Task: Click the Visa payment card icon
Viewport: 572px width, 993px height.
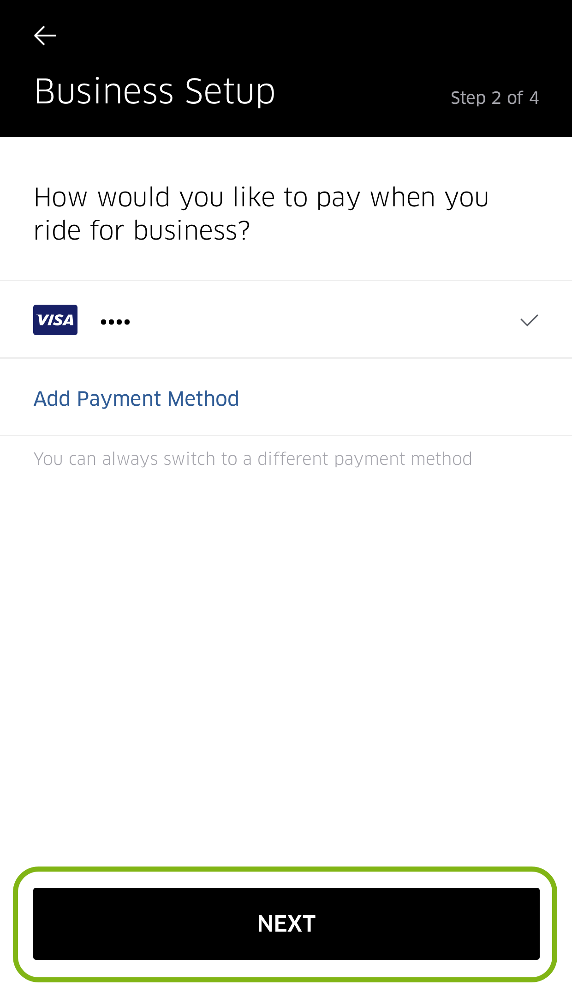Action: pyautogui.click(x=55, y=320)
